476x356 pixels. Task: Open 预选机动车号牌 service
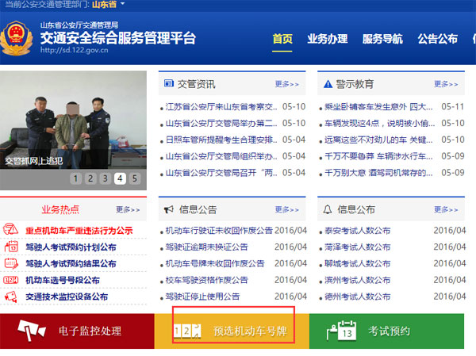(x=250, y=331)
